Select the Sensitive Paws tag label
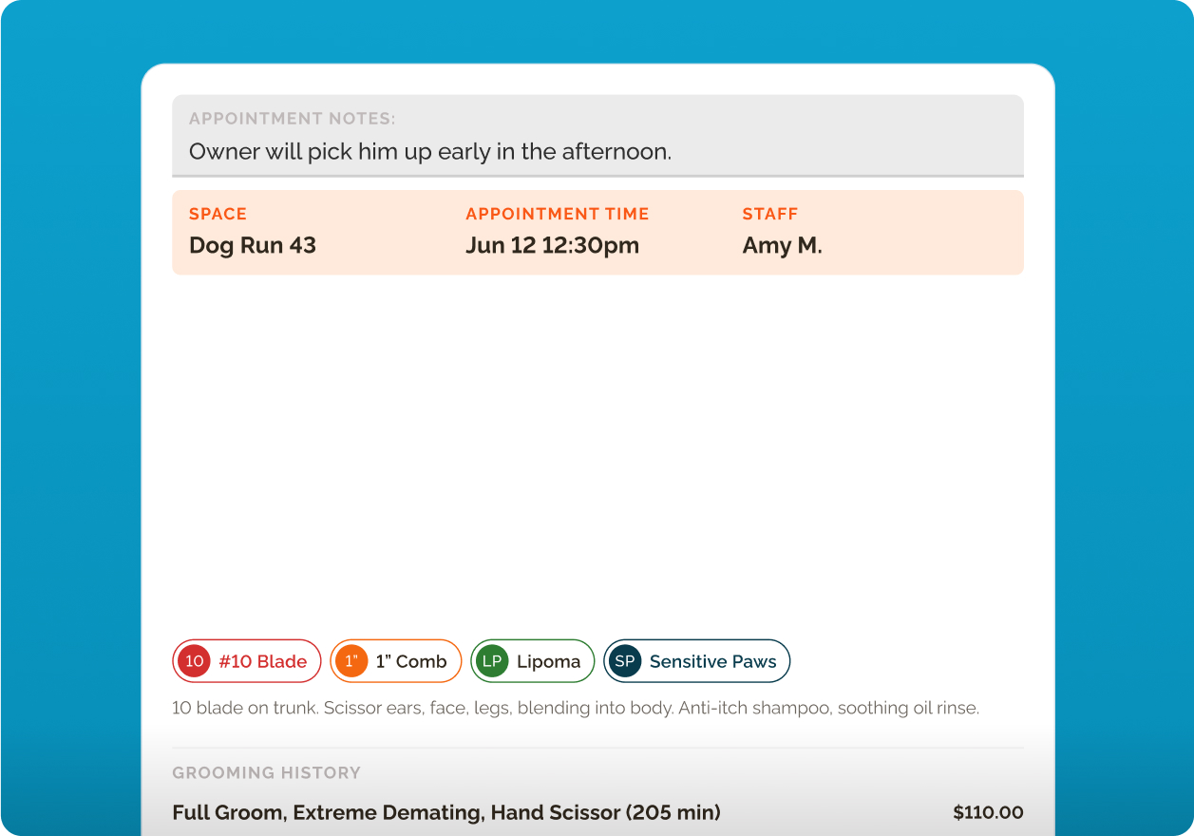Screen dimensions: 1194x836 (713, 662)
